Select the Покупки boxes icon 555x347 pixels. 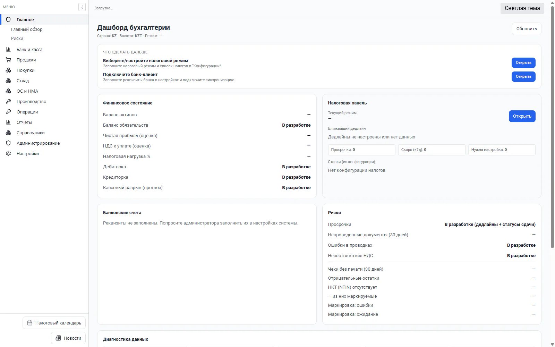pyautogui.click(x=8, y=70)
